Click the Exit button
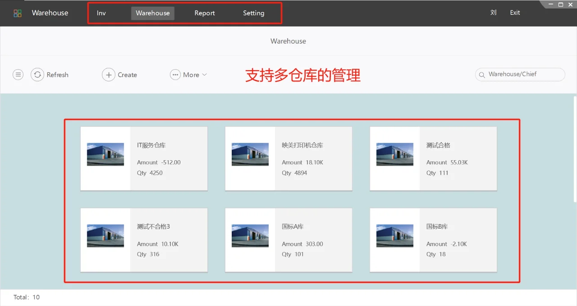 (x=515, y=13)
